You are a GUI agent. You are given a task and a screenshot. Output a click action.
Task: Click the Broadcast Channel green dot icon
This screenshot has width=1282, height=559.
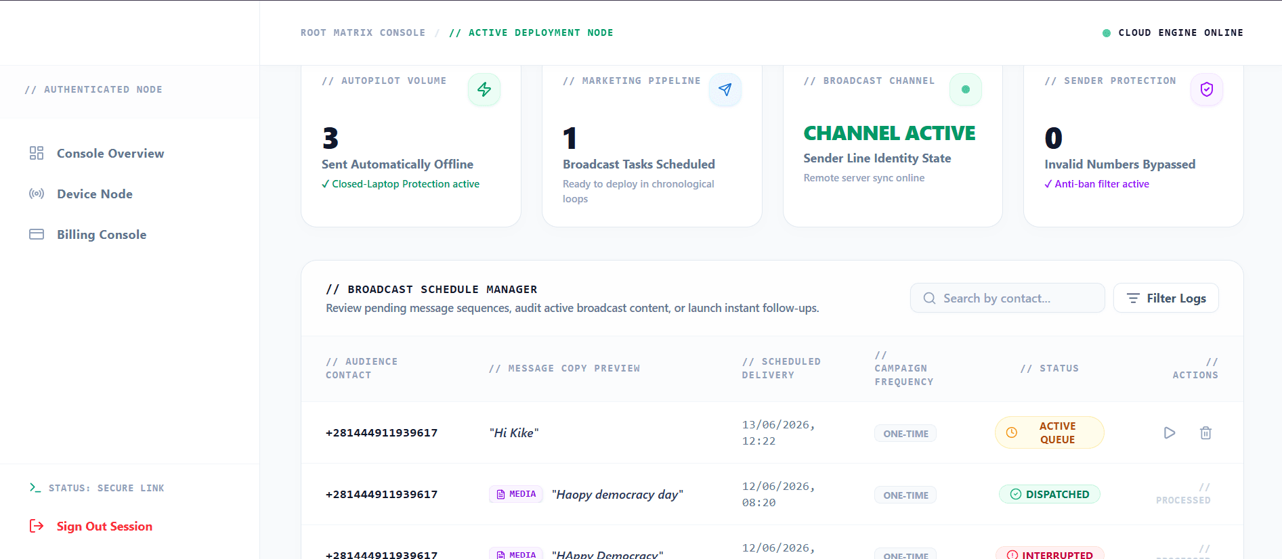coord(966,89)
